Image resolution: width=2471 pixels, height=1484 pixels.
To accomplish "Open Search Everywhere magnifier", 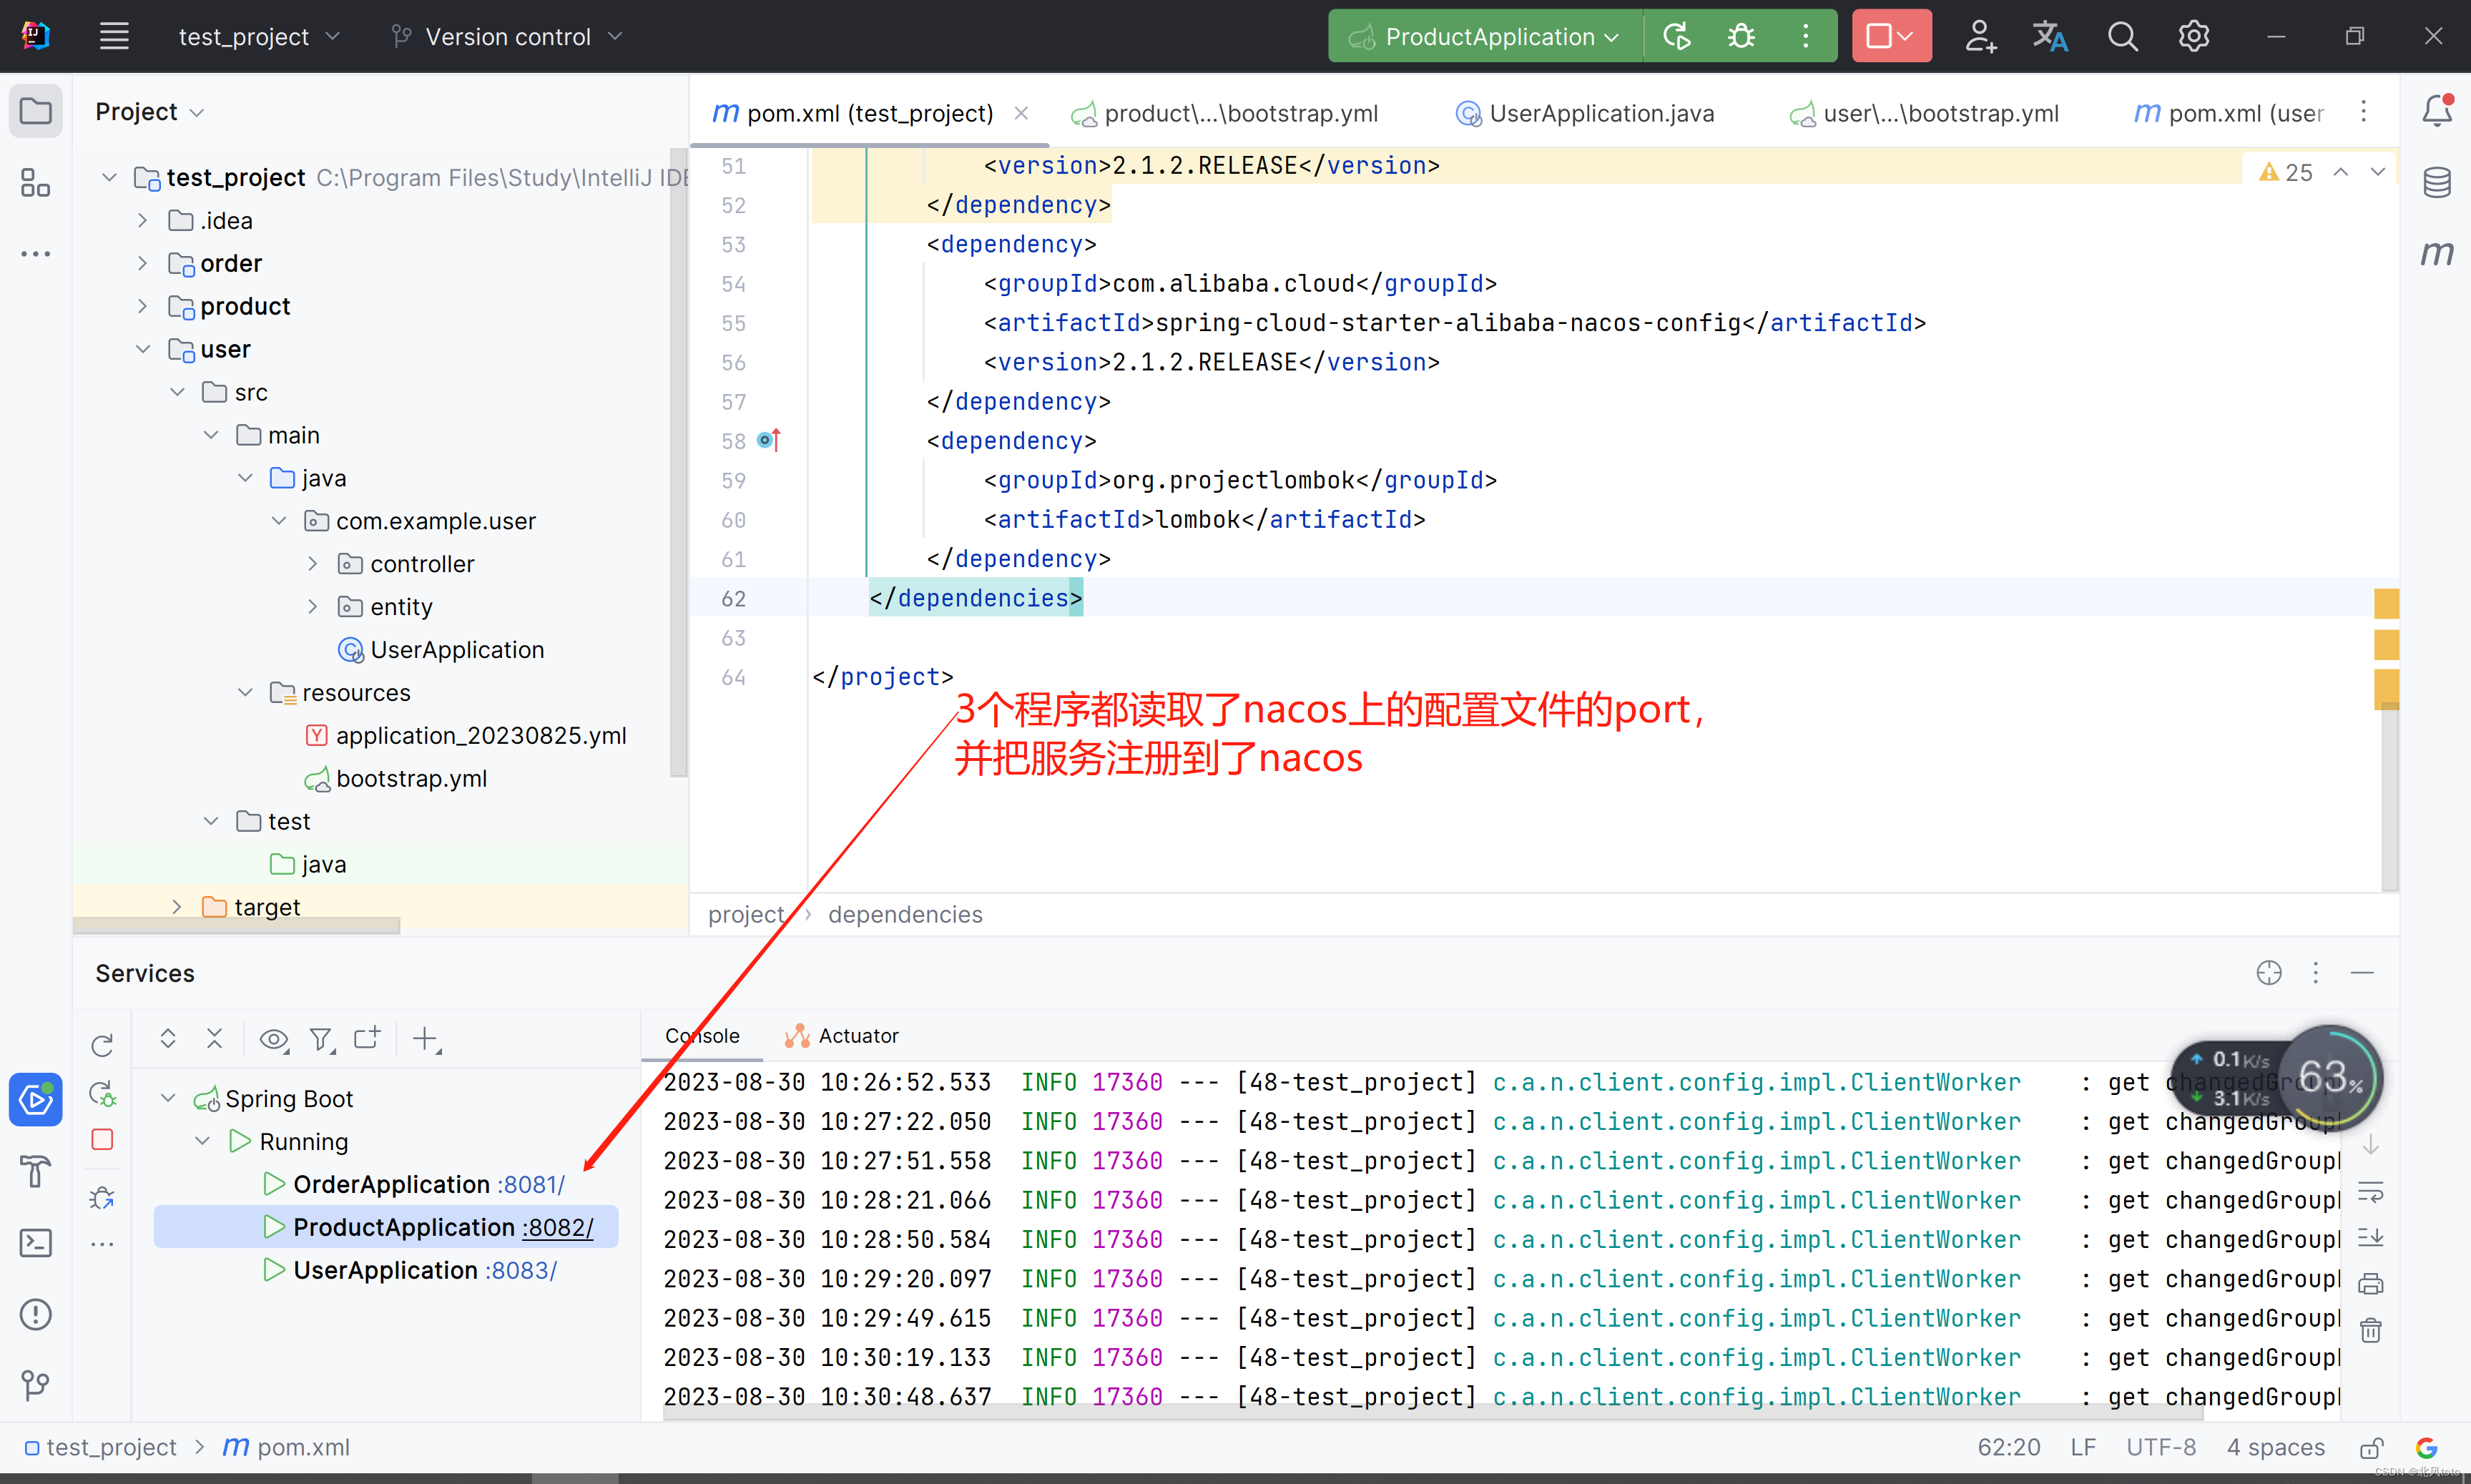I will tap(2122, 36).
